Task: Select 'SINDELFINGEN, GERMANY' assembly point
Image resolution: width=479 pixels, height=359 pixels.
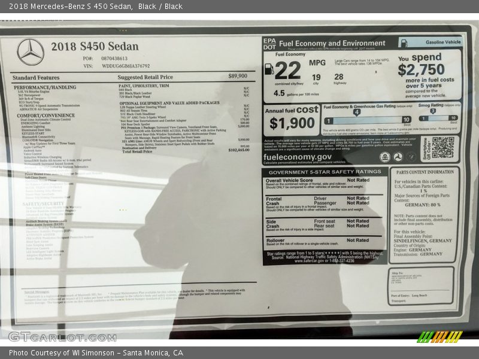Action: (423, 241)
